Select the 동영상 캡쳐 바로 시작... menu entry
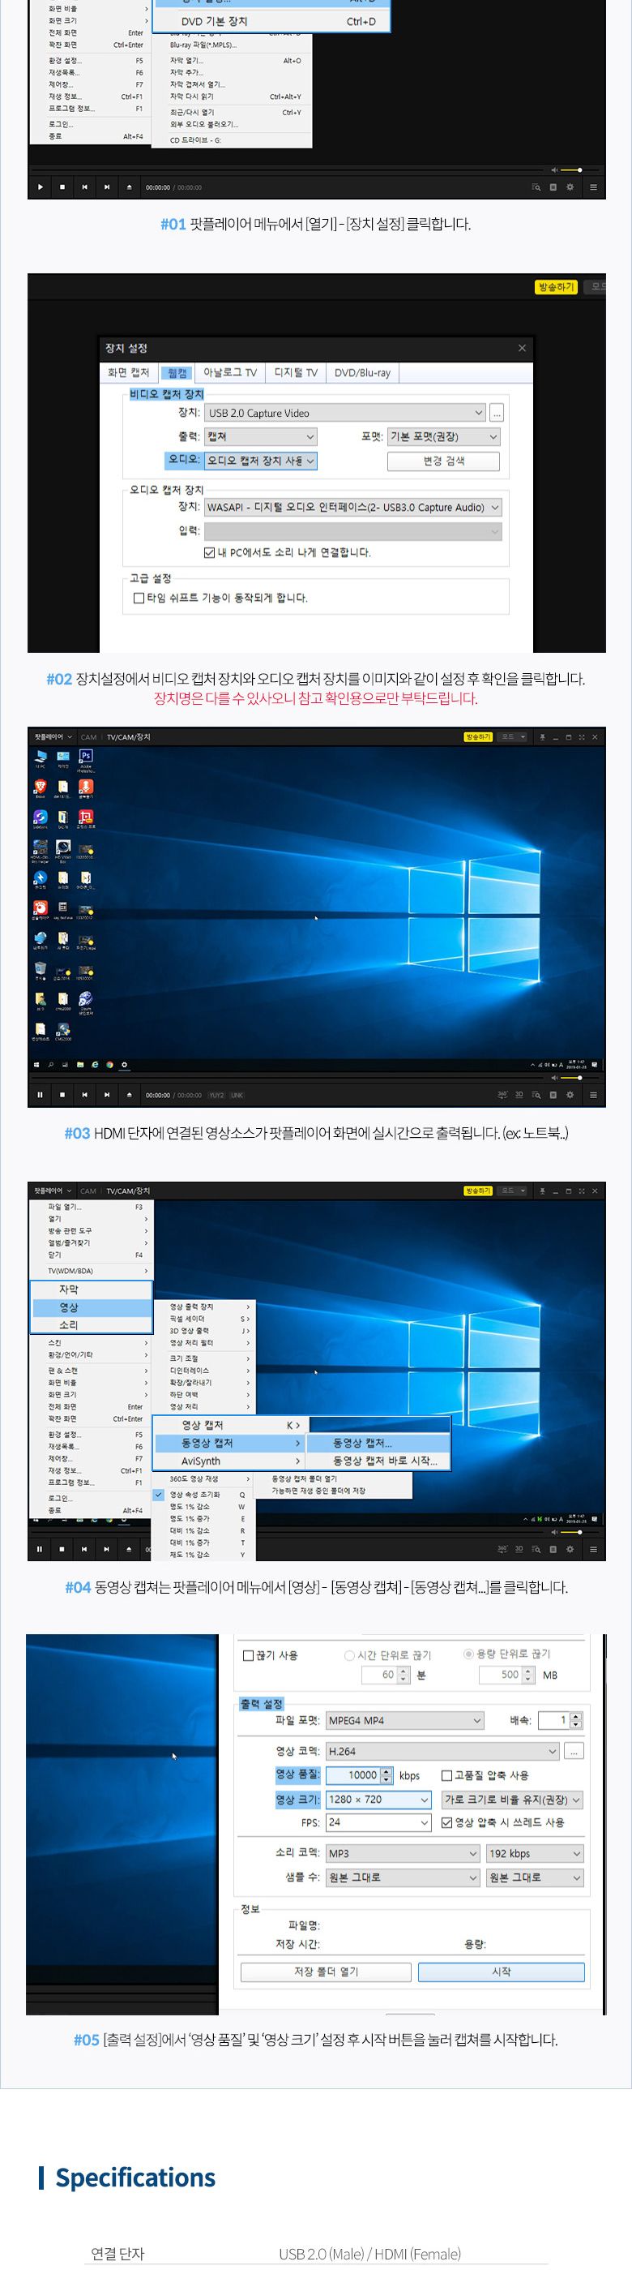This screenshot has width=632, height=2270. [x=378, y=1460]
